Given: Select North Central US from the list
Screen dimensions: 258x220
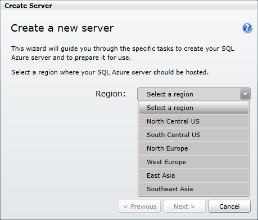Looking at the screenshot, I should click(x=194, y=121).
